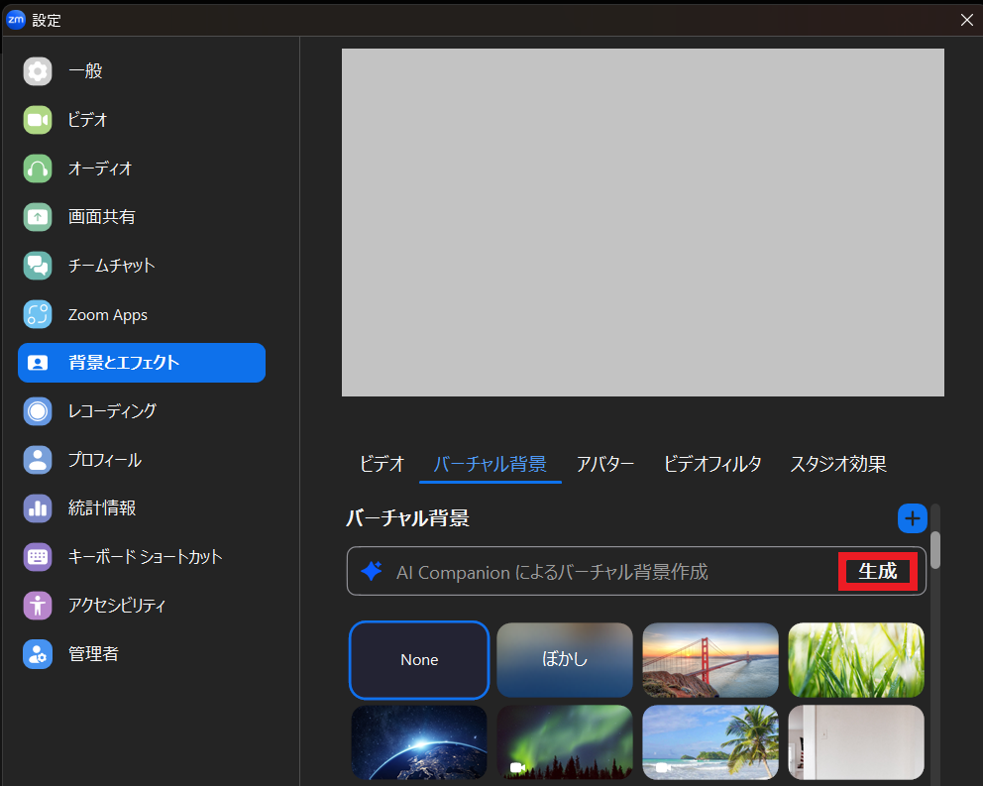The width and height of the screenshot is (983, 786).
Task: Open the ビデオフィルタ tab
Action: [x=712, y=464]
